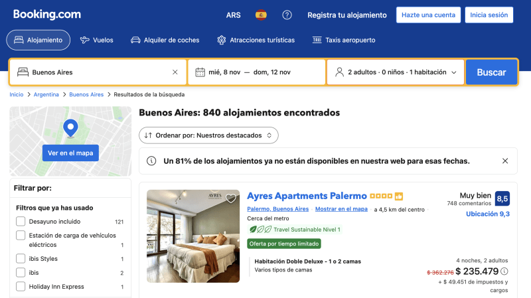Open Alquiler de coches tab
The height and width of the screenshot is (298, 531).
click(165, 40)
